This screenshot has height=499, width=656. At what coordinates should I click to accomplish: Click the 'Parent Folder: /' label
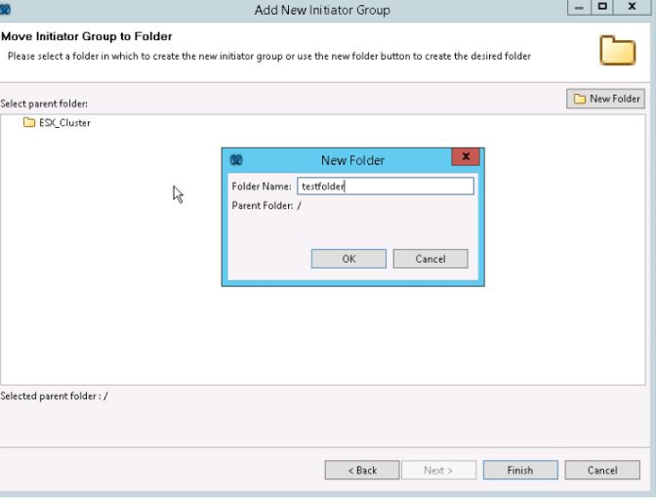[x=266, y=205]
